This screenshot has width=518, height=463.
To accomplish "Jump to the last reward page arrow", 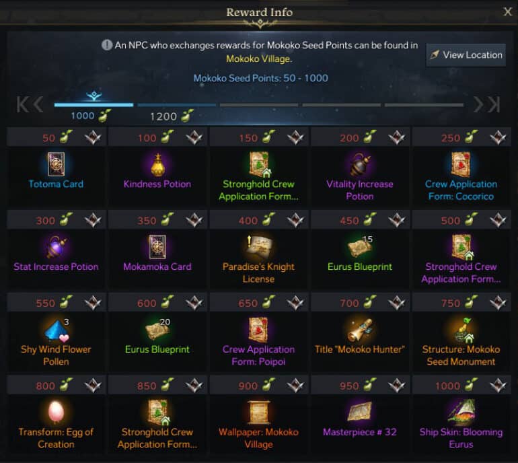I will 494,105.
